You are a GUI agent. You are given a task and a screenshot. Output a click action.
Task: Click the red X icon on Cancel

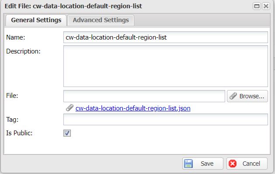pos(233,164)
